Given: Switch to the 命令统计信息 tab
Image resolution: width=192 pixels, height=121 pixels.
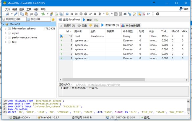Looking at the screenshot, I should [x=131, y=25].
